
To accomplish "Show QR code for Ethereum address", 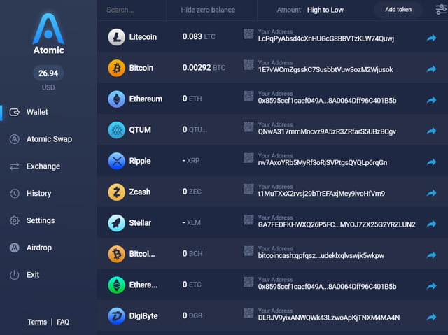I will pos(248,96).
